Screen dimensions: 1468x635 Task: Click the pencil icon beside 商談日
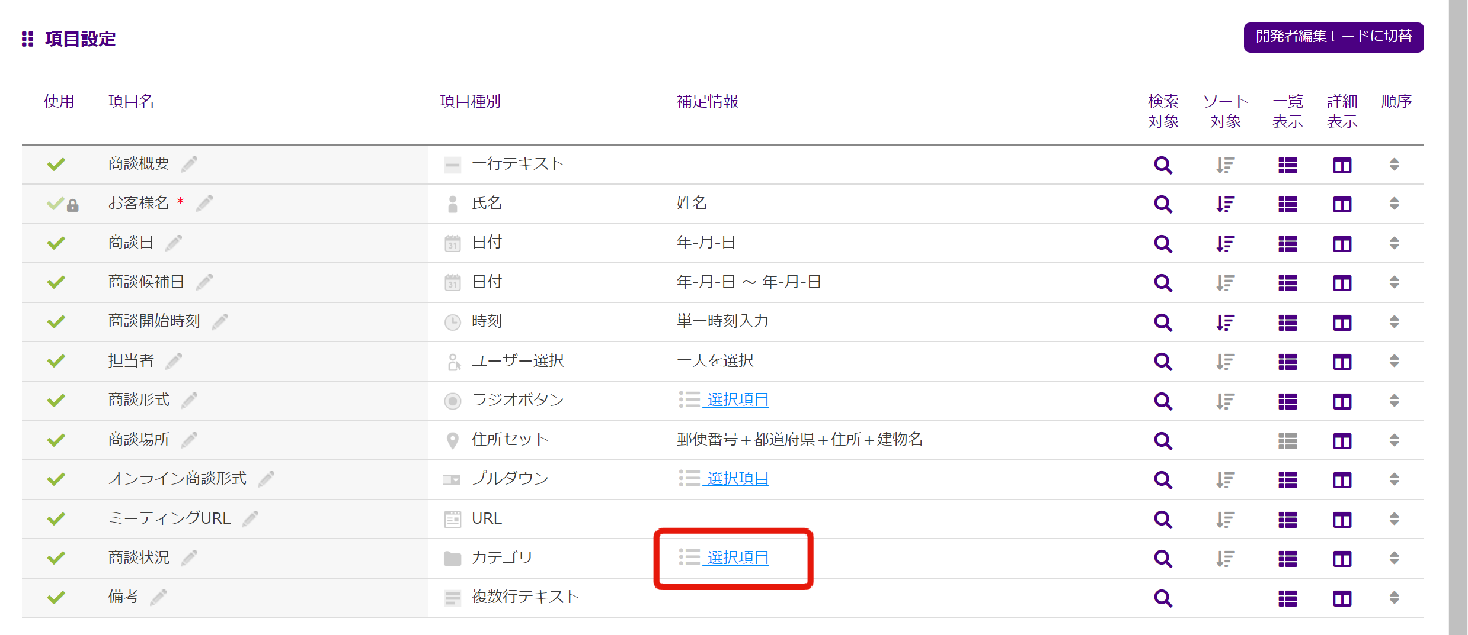(x=174, y=243)
